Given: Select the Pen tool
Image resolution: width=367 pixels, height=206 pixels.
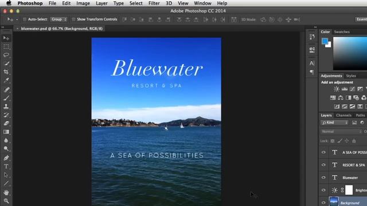Looking at the screenshot, I should [6, 158].
